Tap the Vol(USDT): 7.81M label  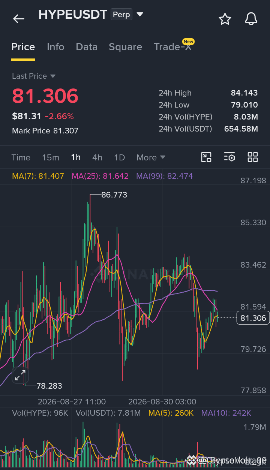click(x=108, y=413)
